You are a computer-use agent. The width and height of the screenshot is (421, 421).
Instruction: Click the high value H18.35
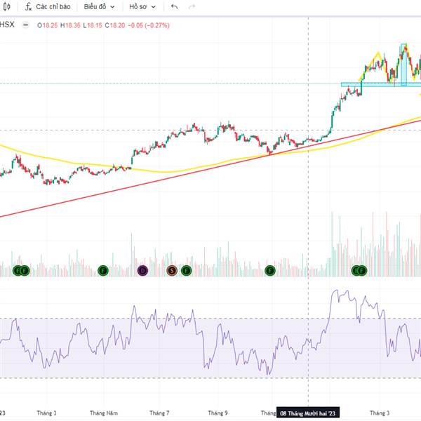coord(70,25)
